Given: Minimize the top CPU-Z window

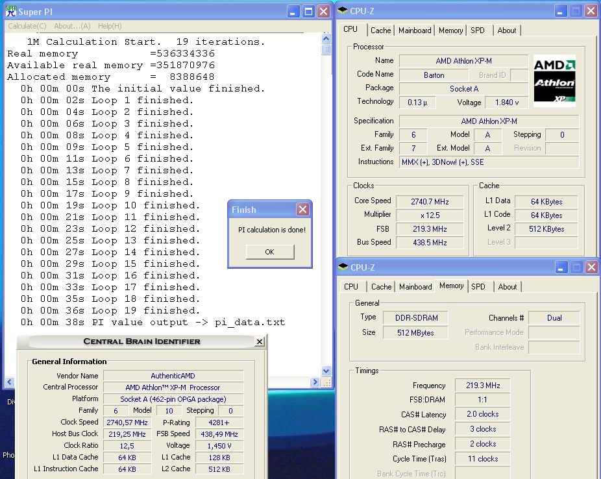Looking at the screenshot, I should [x=560, y=11].
